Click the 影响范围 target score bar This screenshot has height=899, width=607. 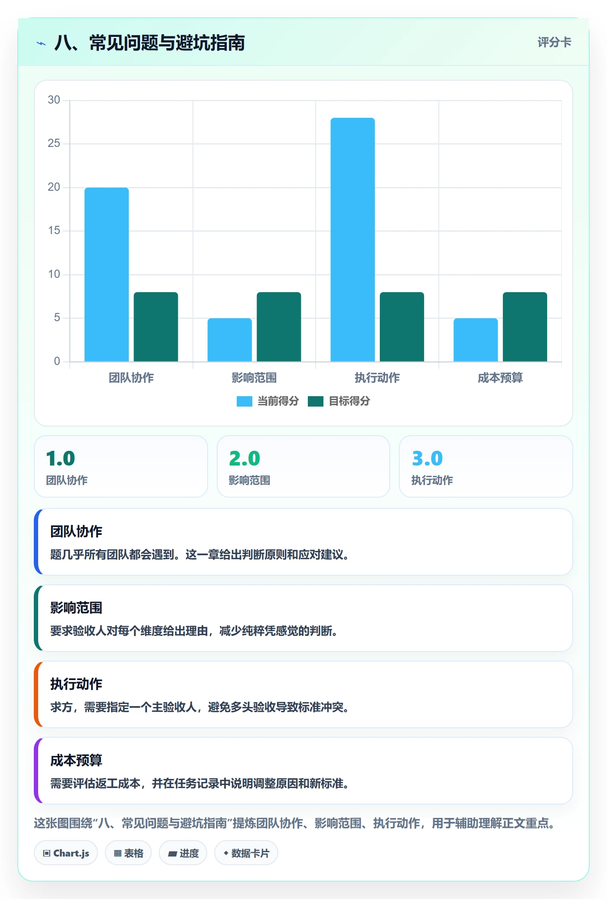point(279,327)
